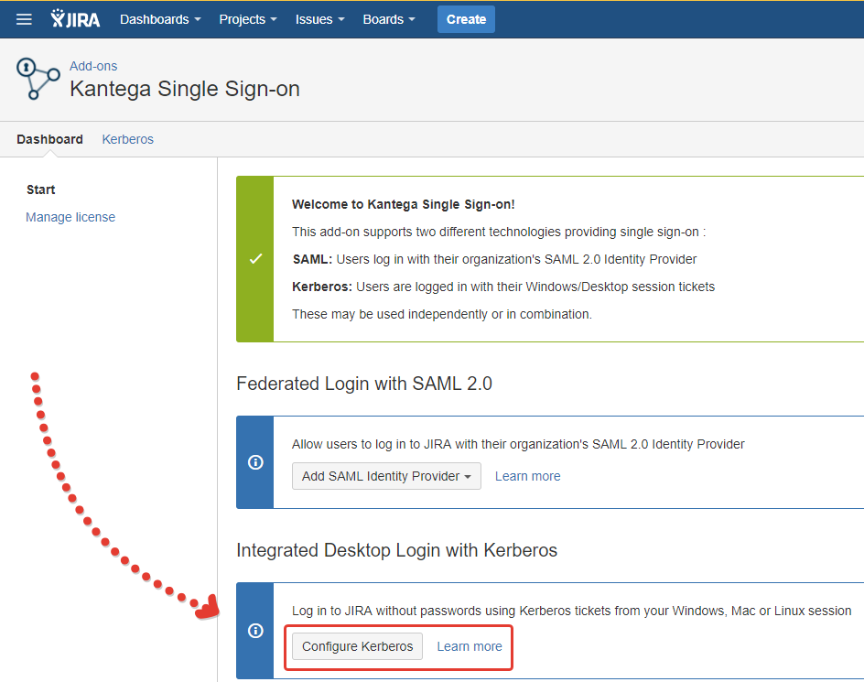864x682 pixels.
Task: Open the Dashboards dropdown menu
Action: 160,19
